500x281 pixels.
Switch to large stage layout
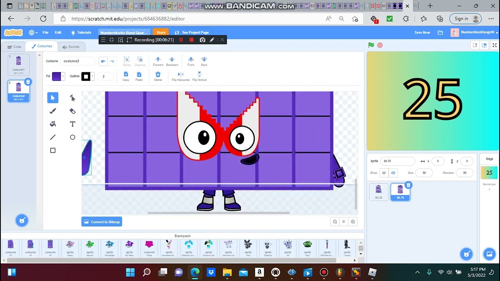484,45
